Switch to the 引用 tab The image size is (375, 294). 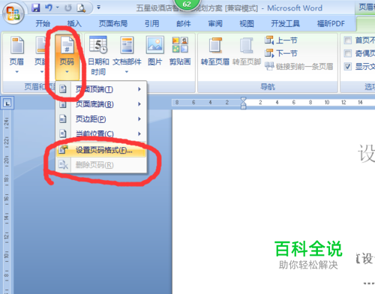[152, 24]
